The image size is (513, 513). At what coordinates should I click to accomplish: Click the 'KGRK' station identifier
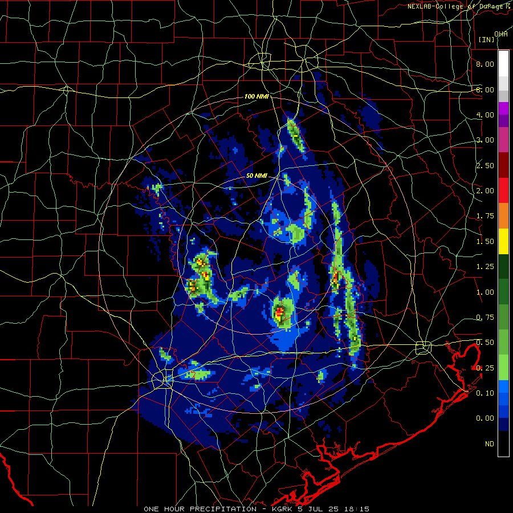pos(282,509)
